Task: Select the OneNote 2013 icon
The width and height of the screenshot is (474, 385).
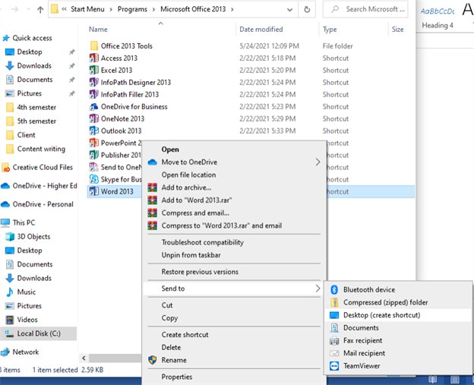Action: pyautogui.click(x=94, y=118)
